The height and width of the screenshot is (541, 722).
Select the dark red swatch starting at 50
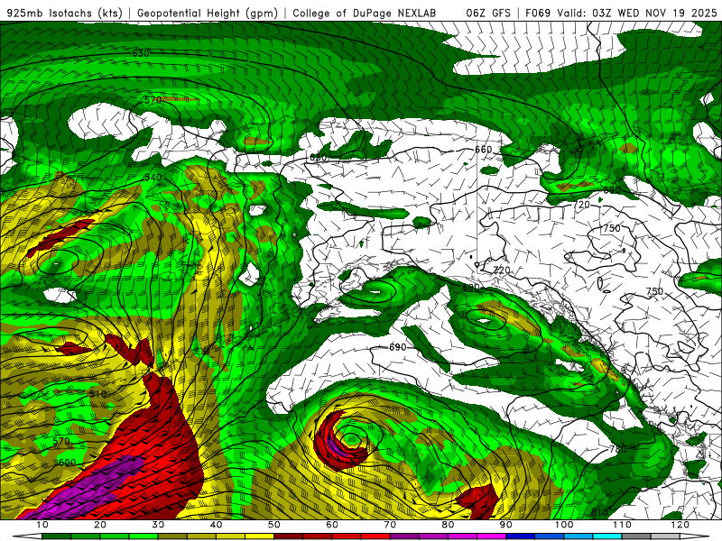click(x=288, y=536)
